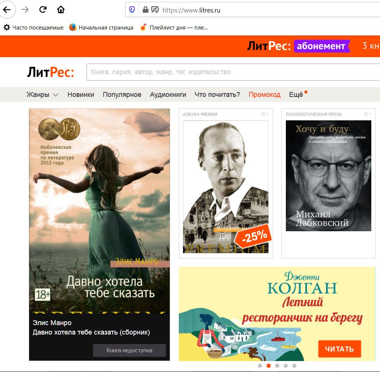Open the Часто посещаемые bookmark

pyautogui.click(x=33, y=27)
